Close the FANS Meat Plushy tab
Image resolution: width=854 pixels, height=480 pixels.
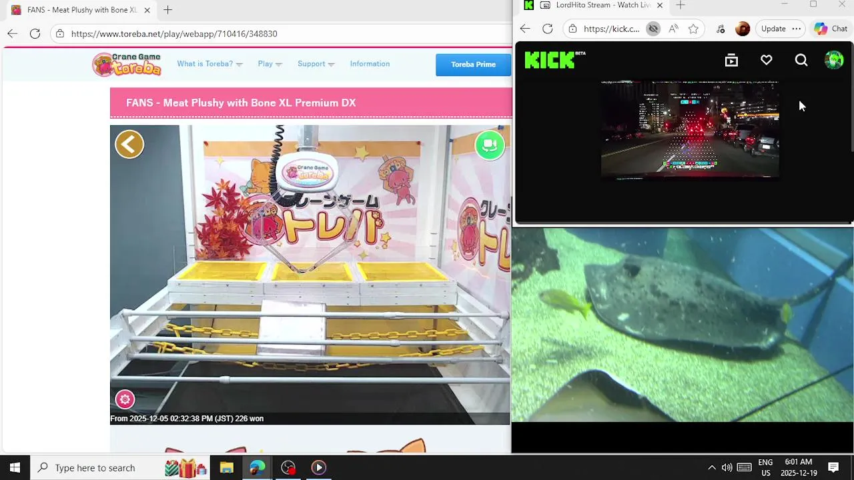click(x=147, y=10)
